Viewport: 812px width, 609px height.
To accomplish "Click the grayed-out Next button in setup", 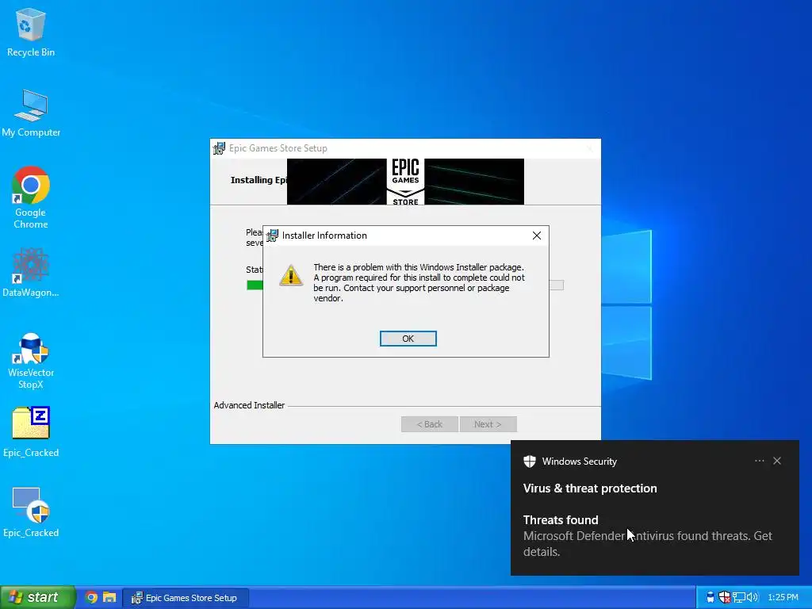I will (488, 424).
